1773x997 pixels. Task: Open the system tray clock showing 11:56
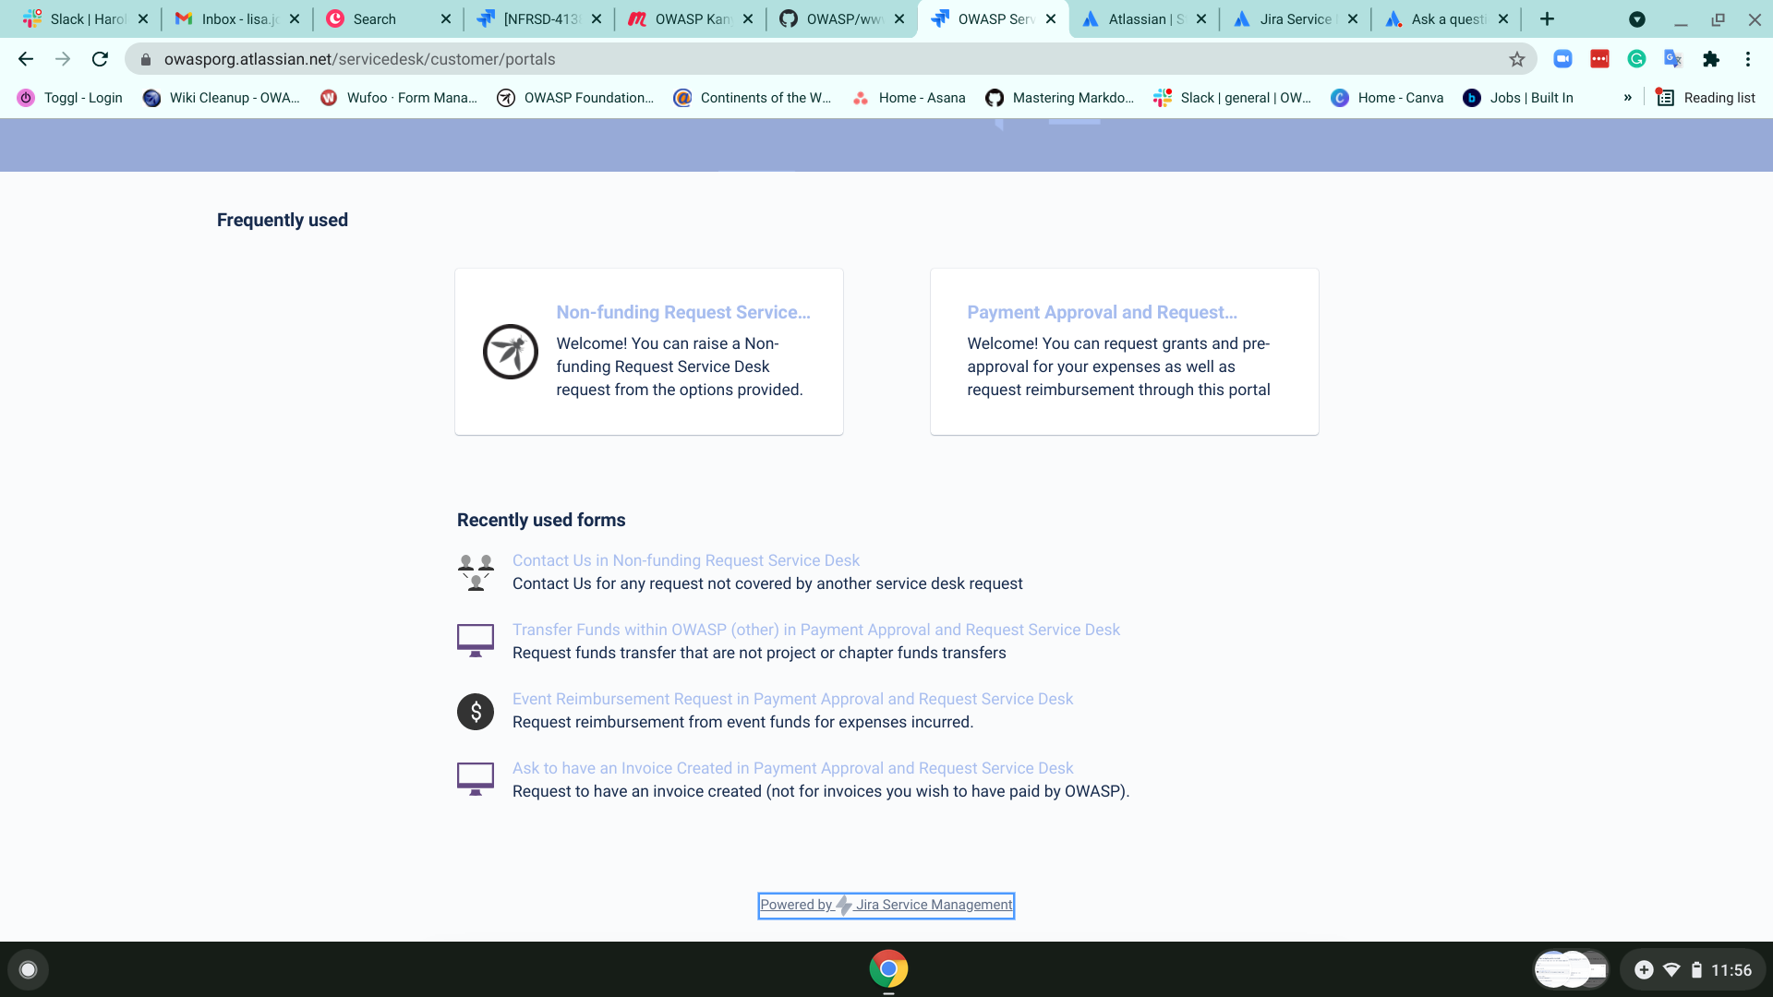[1731, 970]
